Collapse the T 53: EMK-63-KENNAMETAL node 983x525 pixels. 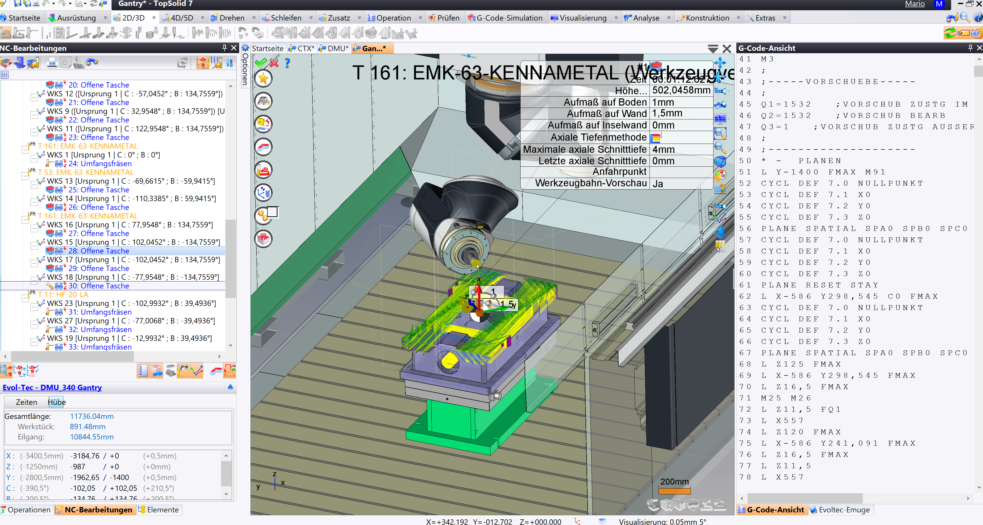click(x=25, y=175)
